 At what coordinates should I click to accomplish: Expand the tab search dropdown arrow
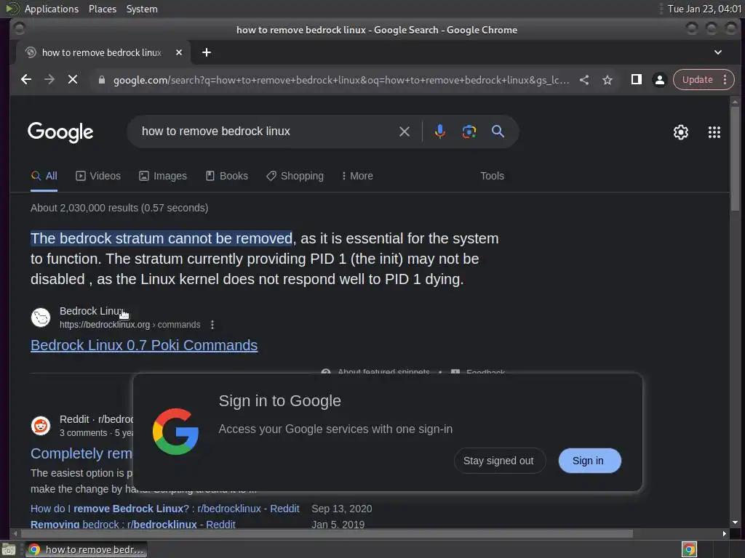pos(718,52)
